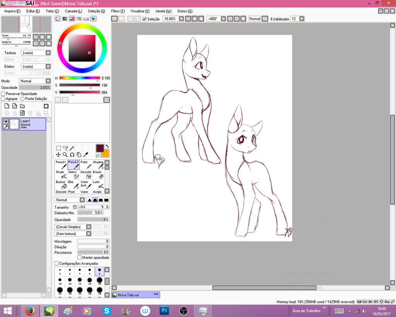Select the rectangular selection tool
Screen dimensions: 396x317
pos(58,148)
